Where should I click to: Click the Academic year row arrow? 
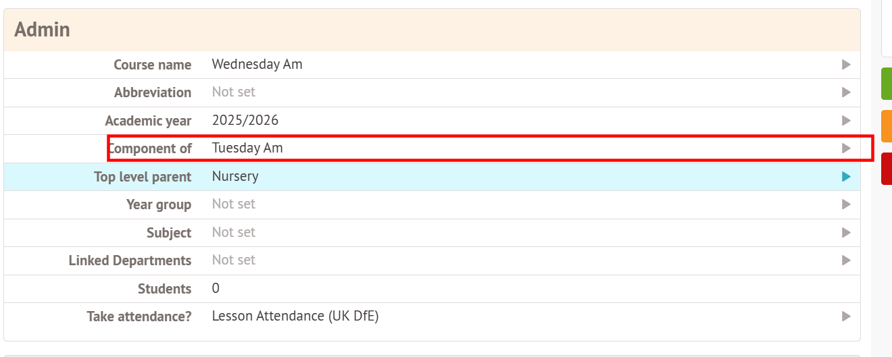845,121
